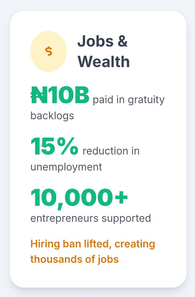Click the plus sign after 10,000
The height and width of the screenshot is (297, 195).
pyautogui.click(x=121, y=197)
